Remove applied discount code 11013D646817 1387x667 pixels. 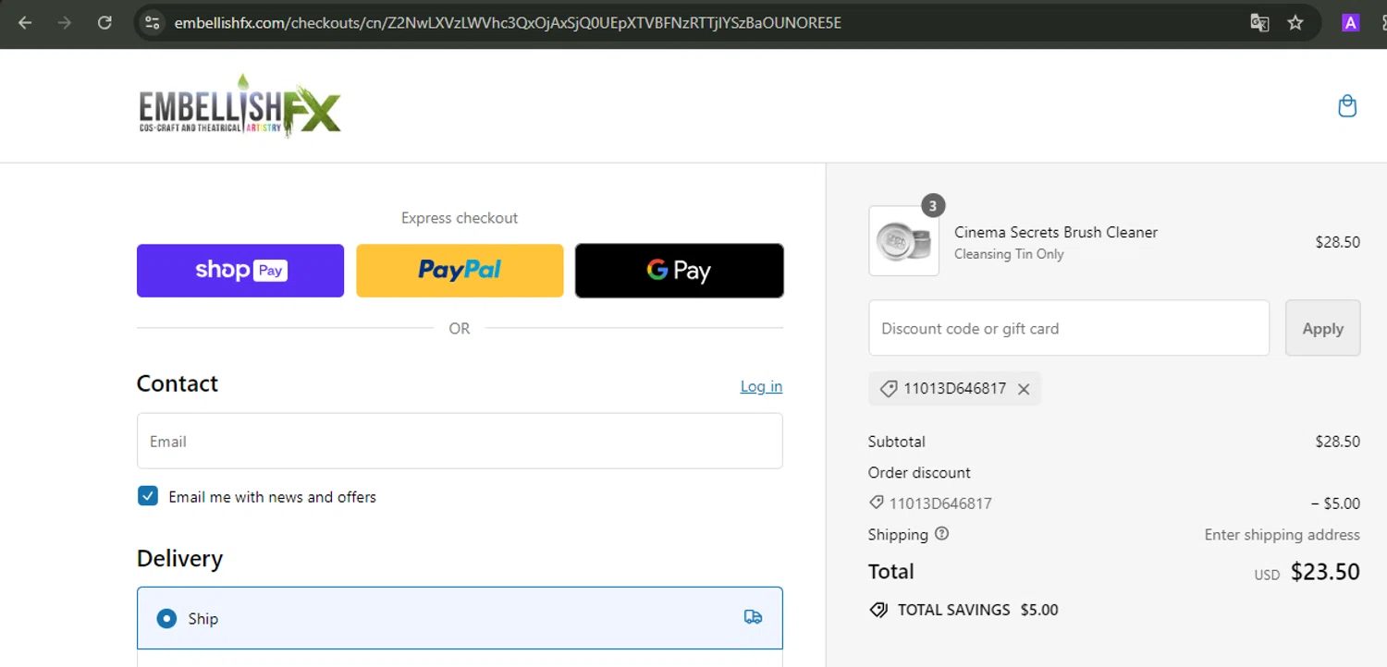[x=1024, y=389]
